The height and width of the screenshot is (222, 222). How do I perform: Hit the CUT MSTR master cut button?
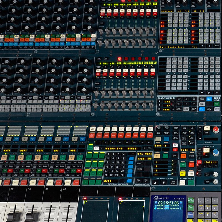pos(93,129)
